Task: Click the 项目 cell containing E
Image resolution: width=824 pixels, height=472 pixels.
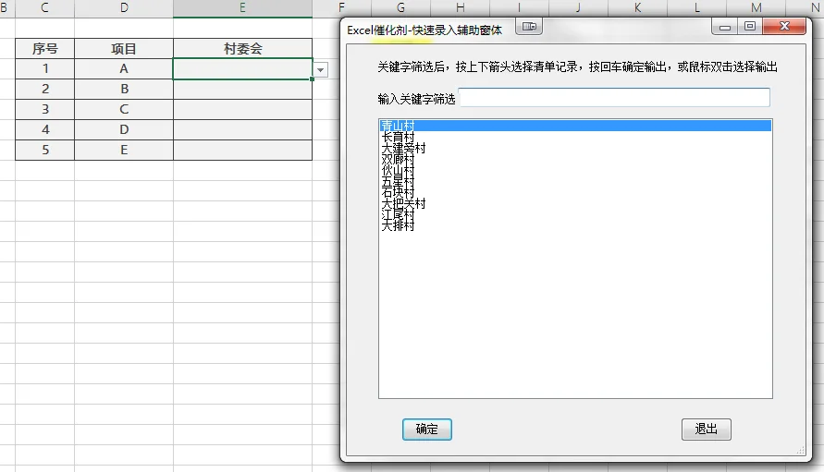Action: pyautogui.click(x=124, y=150)
